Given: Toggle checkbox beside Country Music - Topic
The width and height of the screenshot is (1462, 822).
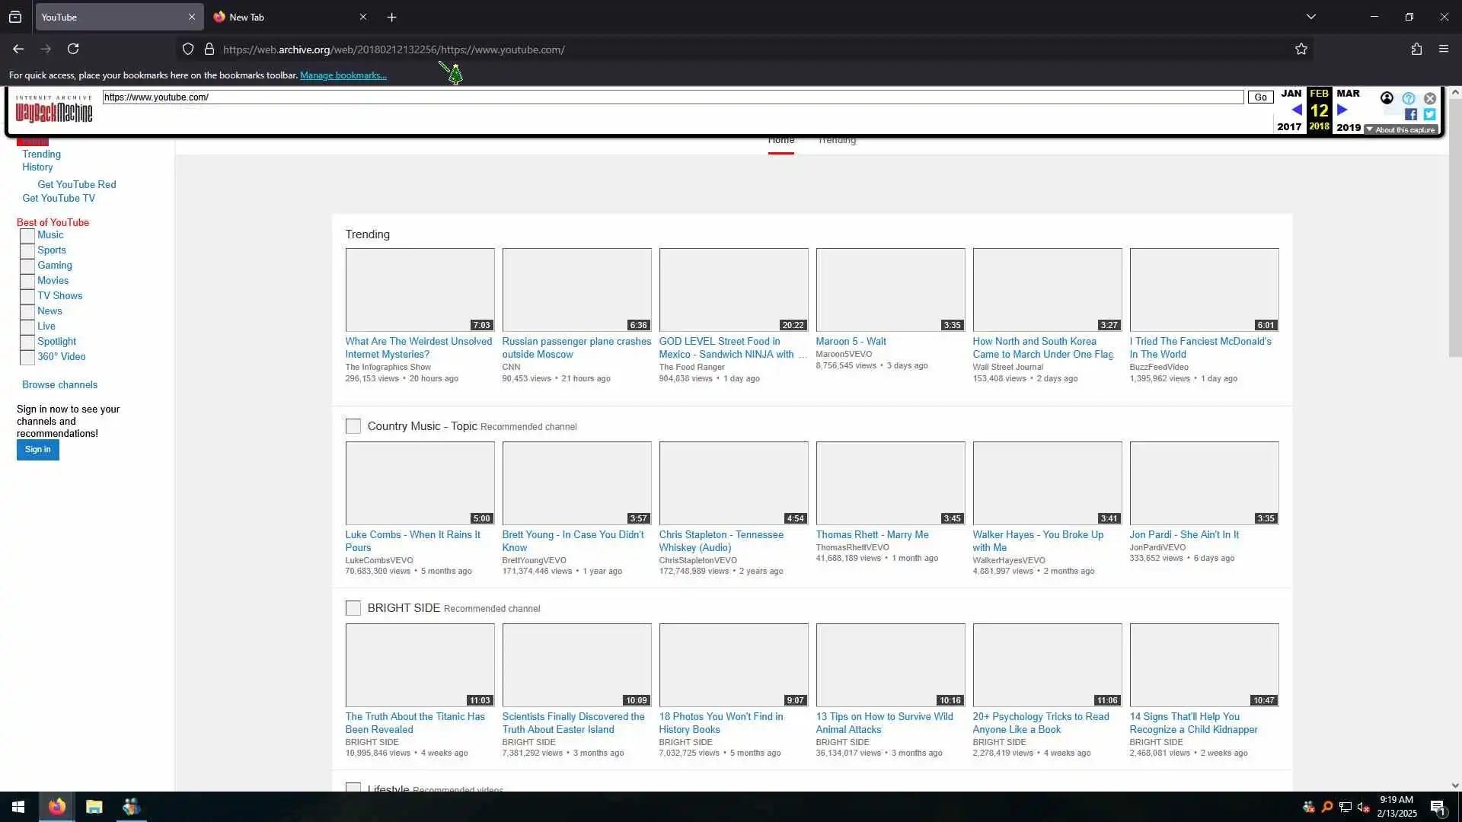Looking at the screenshot, I should pyautogui.click(x=353, y=426).
